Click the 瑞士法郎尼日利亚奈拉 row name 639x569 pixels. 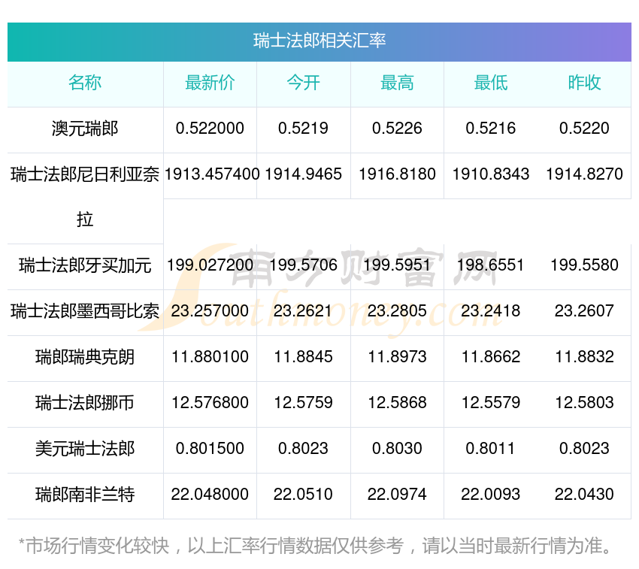[85, 197]
